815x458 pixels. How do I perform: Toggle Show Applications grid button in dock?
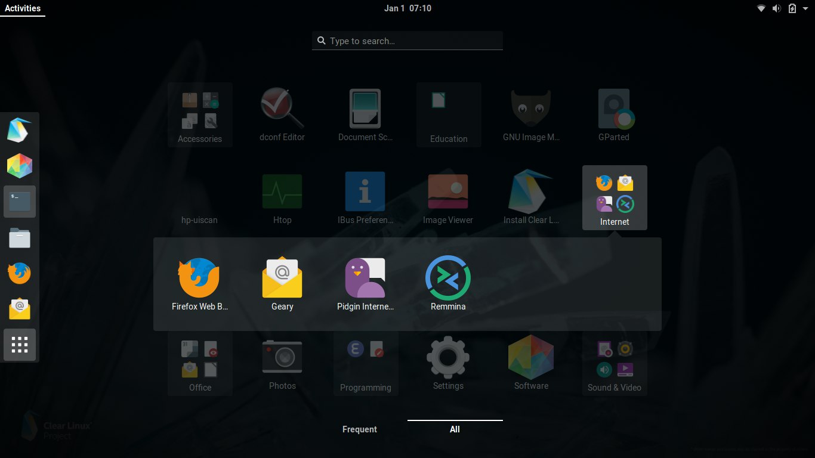pos(20,345)
